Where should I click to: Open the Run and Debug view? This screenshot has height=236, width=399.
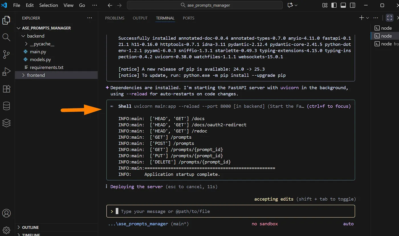[6, 72]
